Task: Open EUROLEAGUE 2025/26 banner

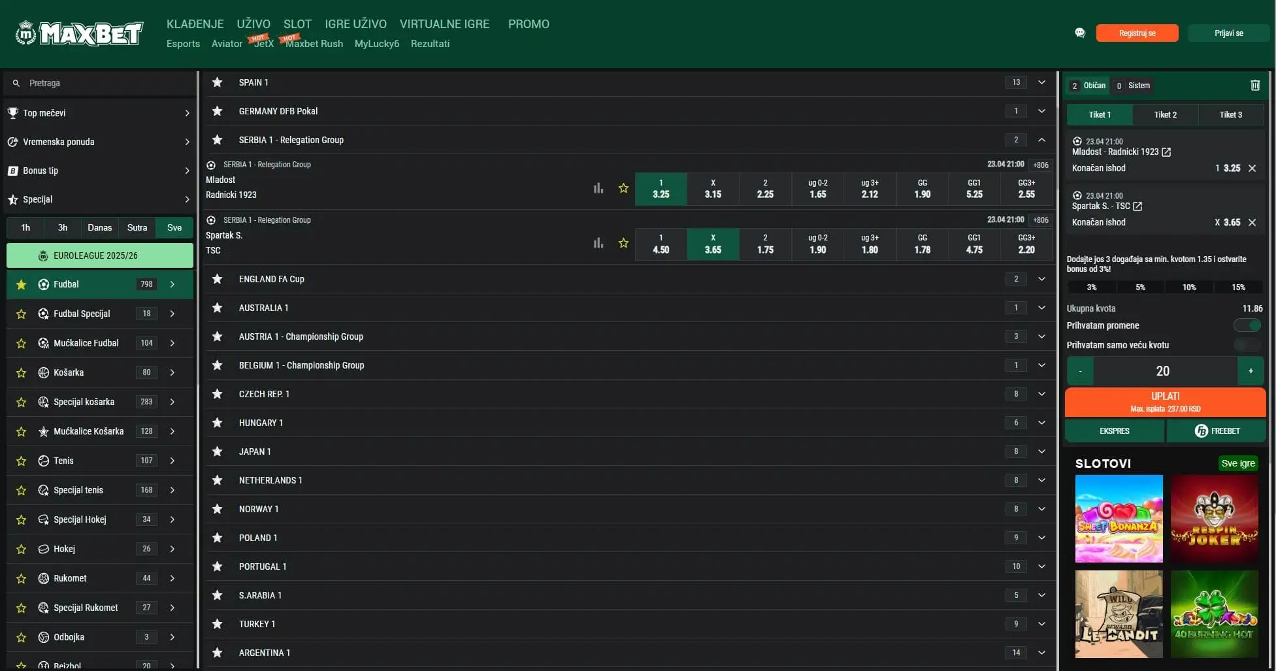Action: [x=100, y=255]
